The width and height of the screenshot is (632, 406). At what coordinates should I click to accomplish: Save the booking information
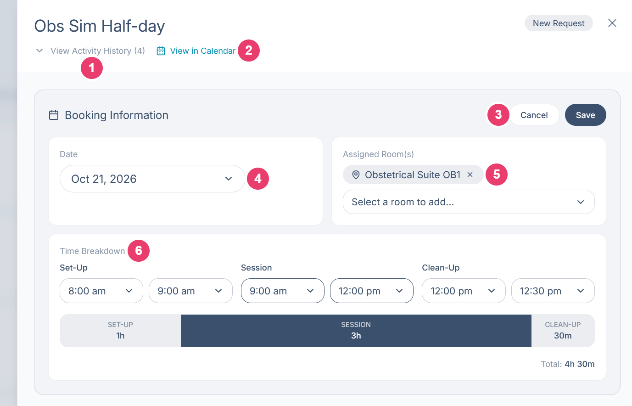[585, 115]
